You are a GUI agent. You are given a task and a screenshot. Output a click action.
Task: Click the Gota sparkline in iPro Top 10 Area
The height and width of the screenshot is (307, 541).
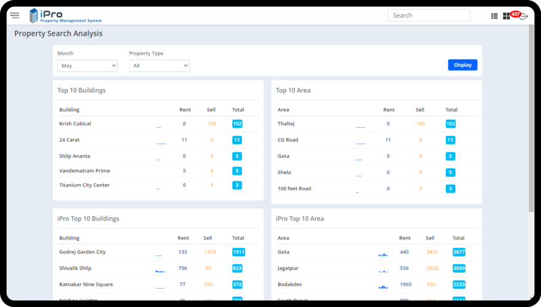point(383,254)
